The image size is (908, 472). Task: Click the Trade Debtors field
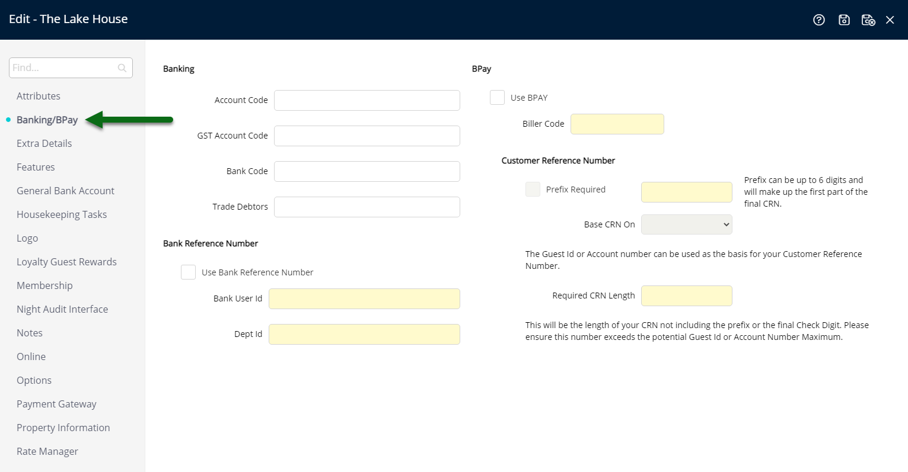point(367,207)
